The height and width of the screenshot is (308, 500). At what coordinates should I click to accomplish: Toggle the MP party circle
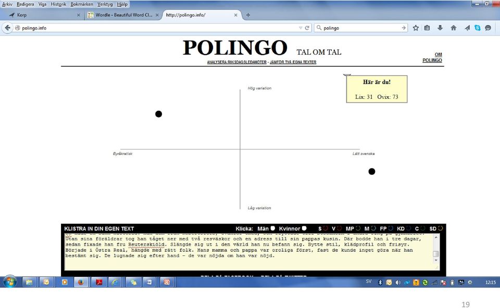click(358, 228)
